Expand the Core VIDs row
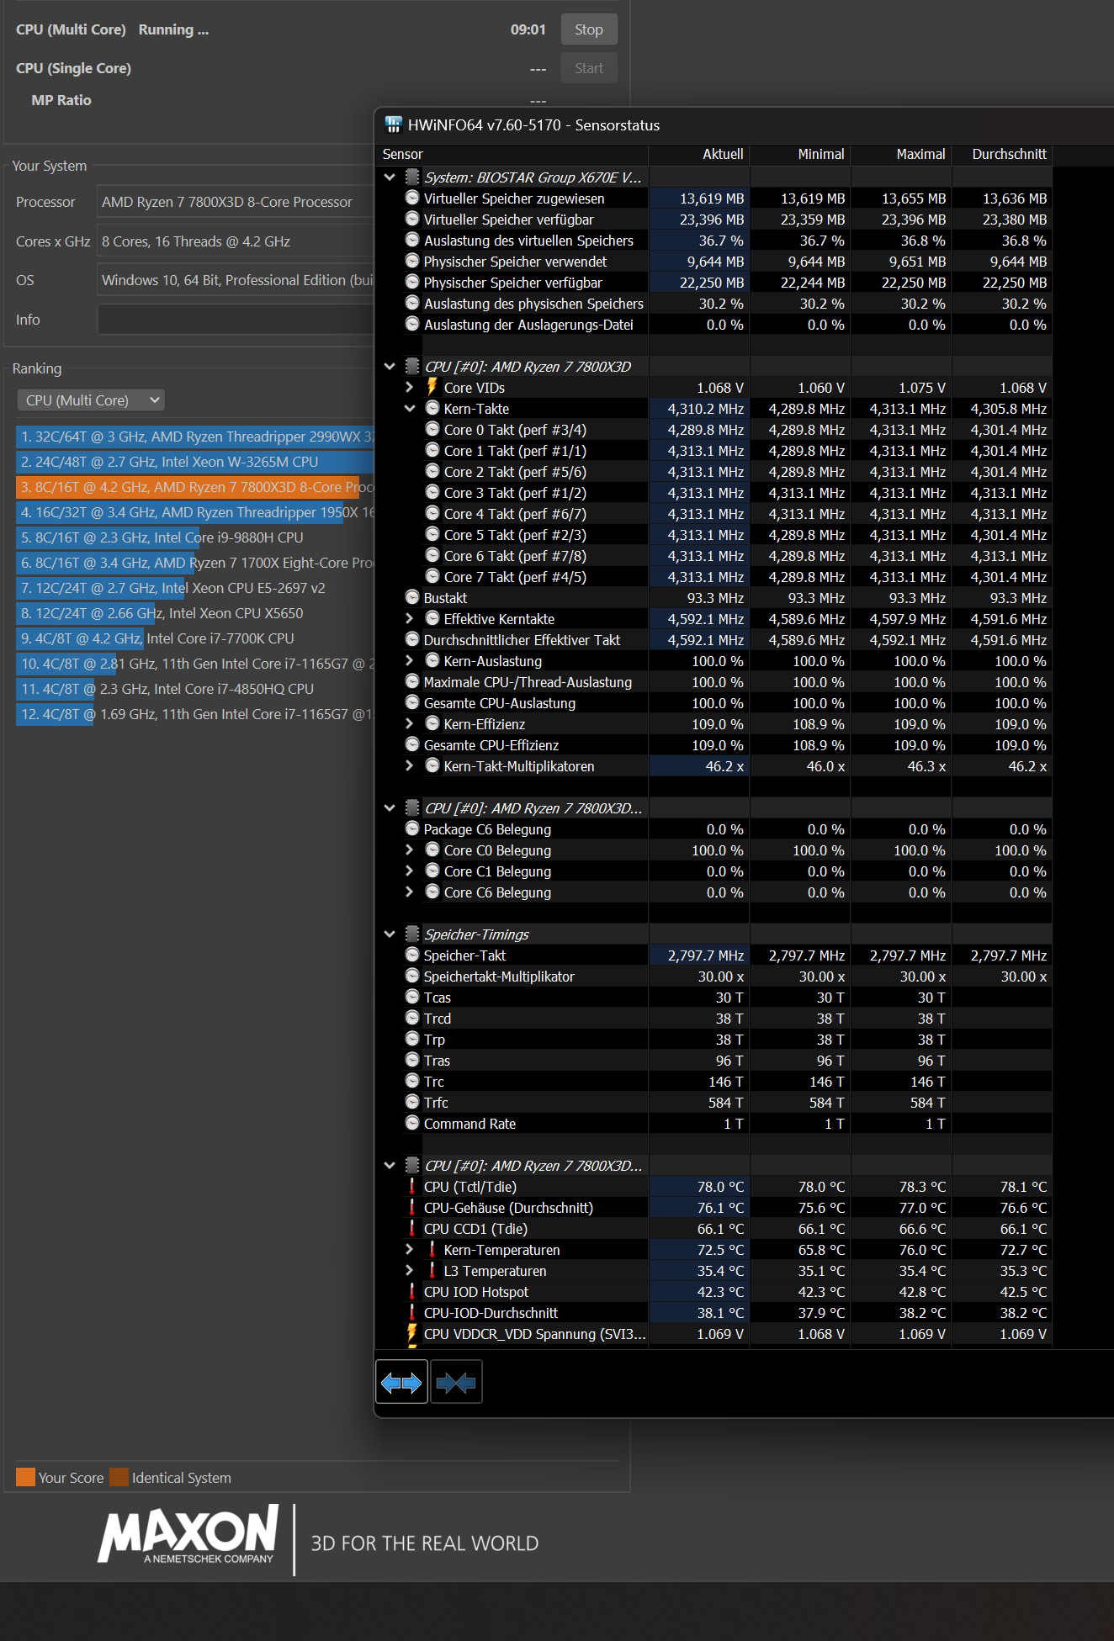 tap(410, 387)
